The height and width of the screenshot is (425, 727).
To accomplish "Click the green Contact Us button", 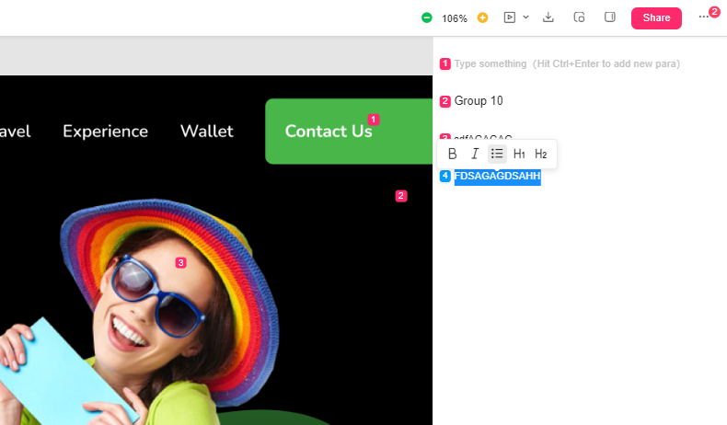I will point(349,132).
